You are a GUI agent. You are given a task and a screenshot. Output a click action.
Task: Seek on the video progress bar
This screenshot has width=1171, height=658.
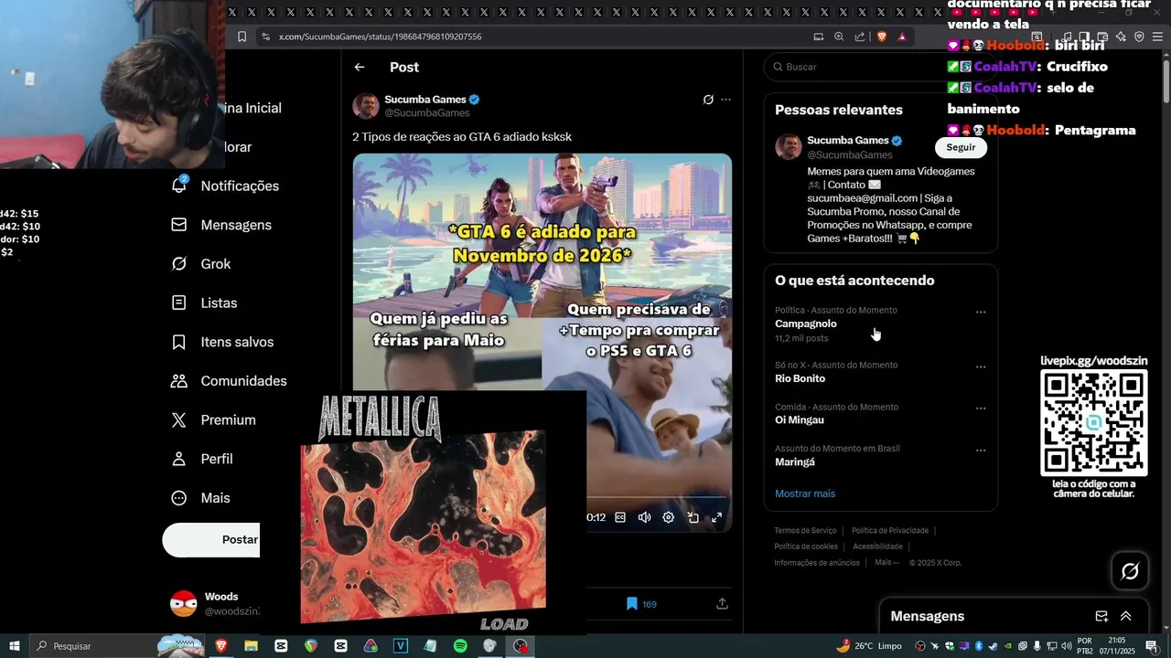658,498
